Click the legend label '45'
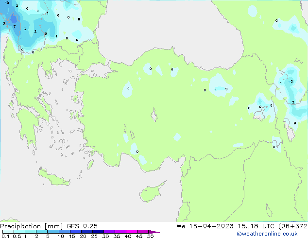The height and width of the screenshot is (238, 308). coord(139,236)
